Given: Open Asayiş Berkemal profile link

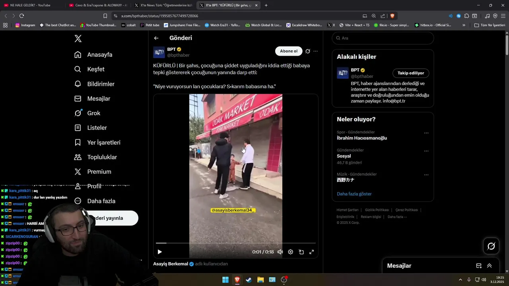Looking at the screenshot, I should click(171, 264).
